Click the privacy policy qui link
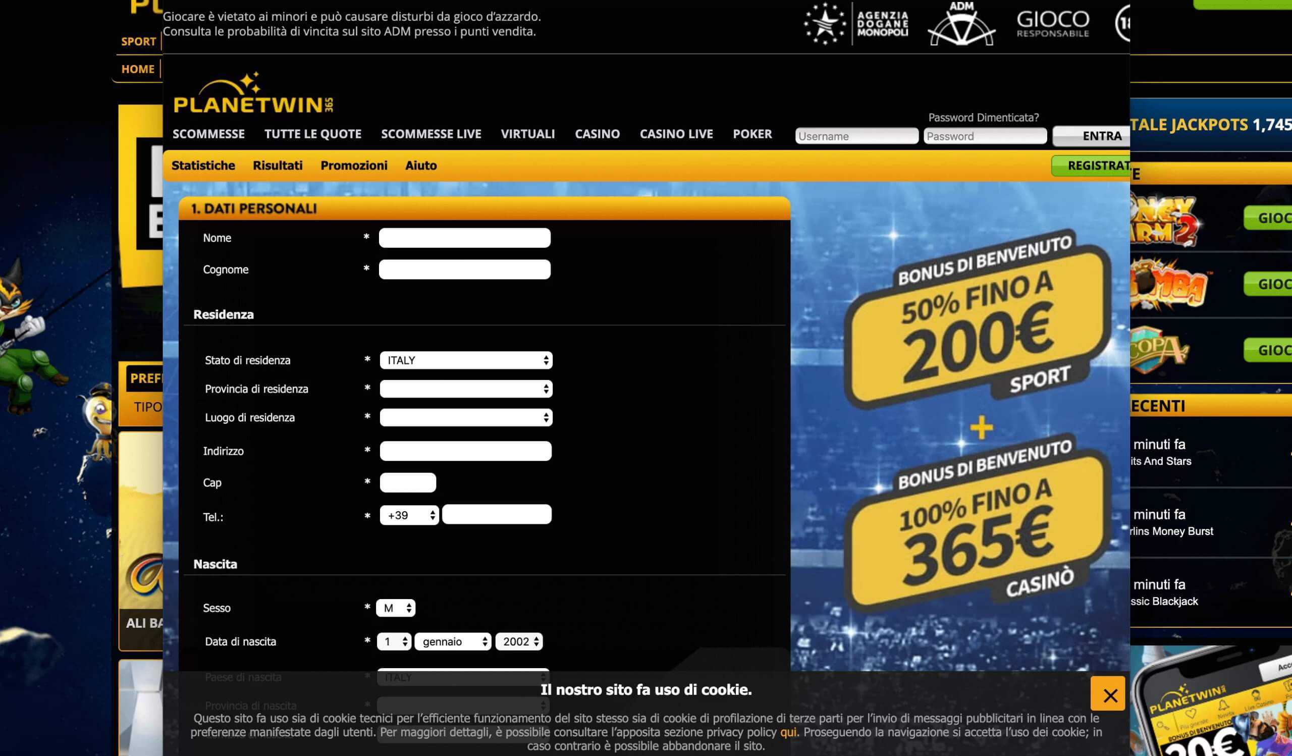 tap(788, 732)
